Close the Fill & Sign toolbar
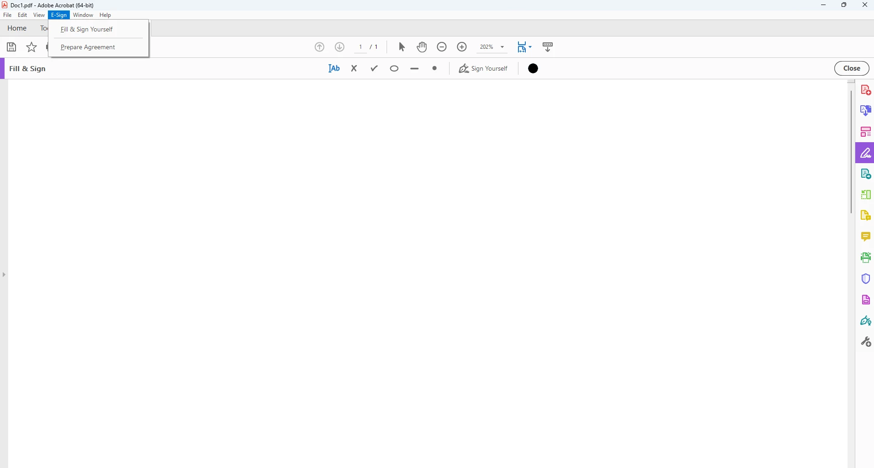Image resolution: width=874 pixels, height=468 pixels. coord(852,68)
